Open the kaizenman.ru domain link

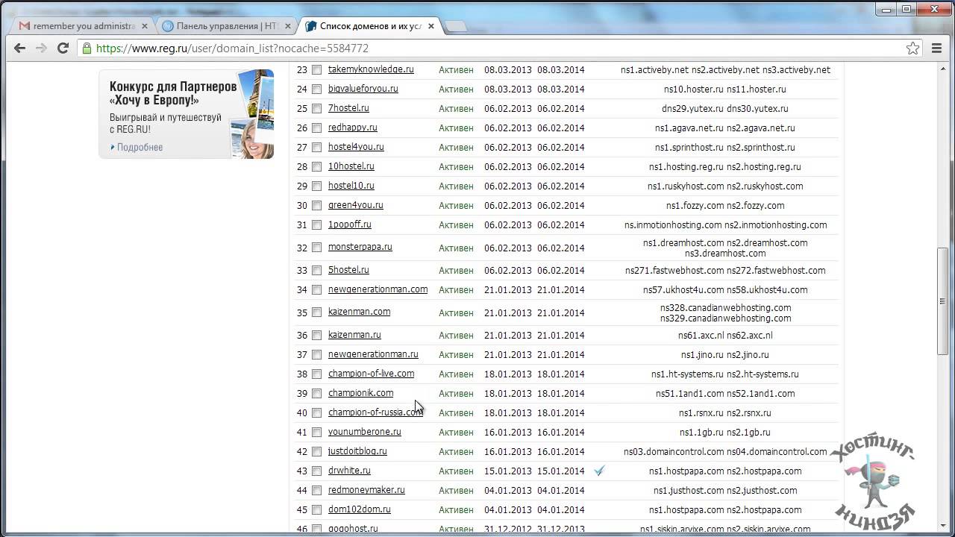pyautogui.click(x=354, y=335)
